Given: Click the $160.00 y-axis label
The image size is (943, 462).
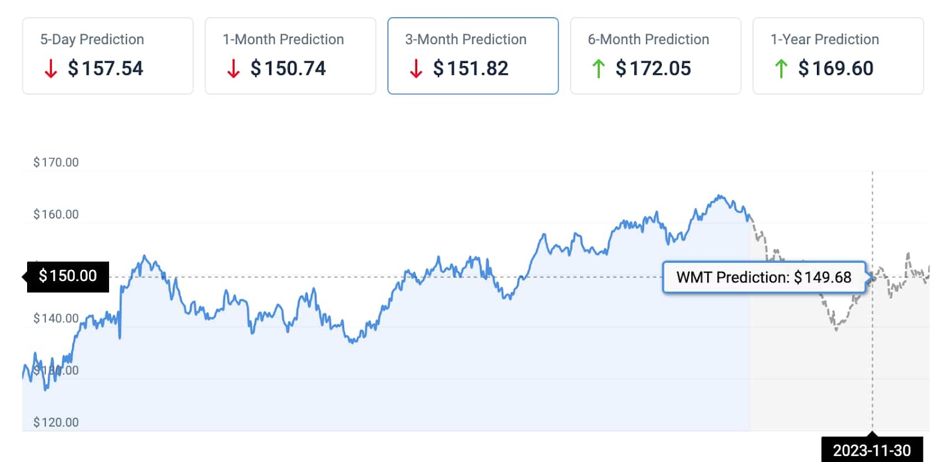Looking at the screenshot, I should tap(56, 214).
